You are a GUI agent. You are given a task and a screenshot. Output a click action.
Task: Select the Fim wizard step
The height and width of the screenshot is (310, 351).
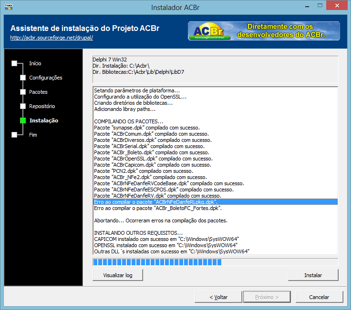33,135
